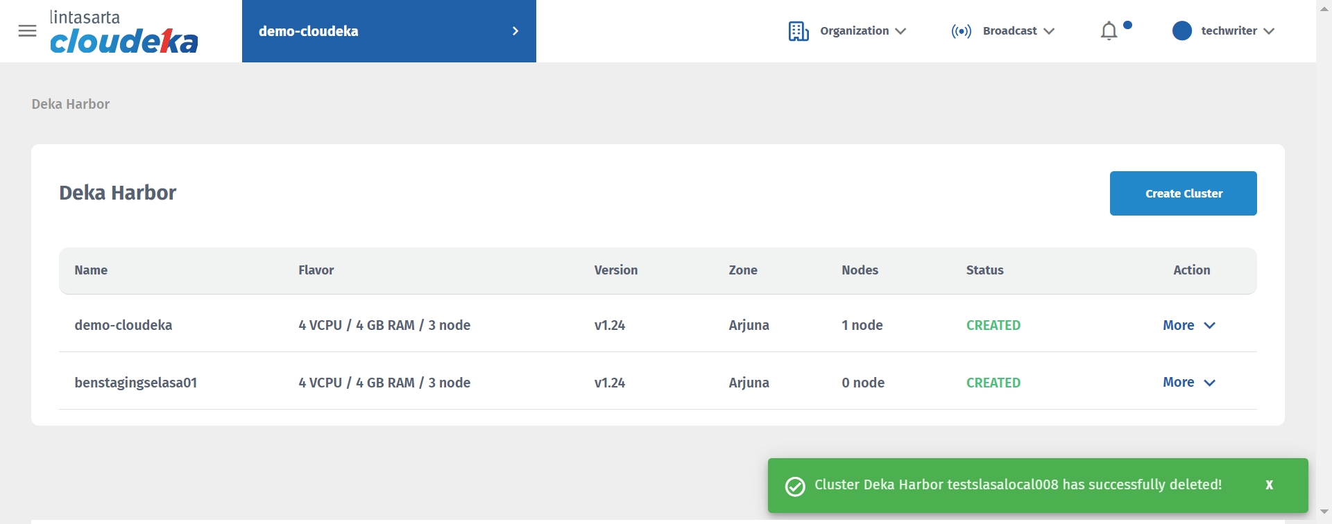Open the techwriter user menu chevron
The width and height of the screenshot is (1332, 524).
[1269, 31]
